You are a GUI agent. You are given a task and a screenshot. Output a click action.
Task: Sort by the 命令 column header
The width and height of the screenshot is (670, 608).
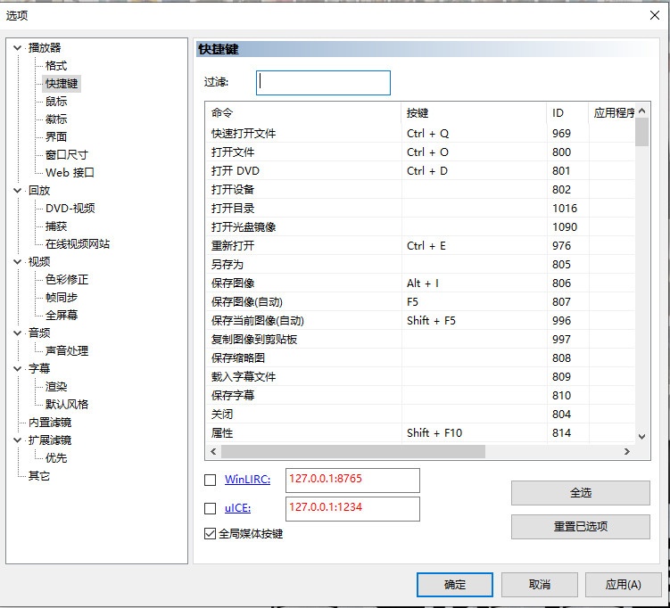pos(303,113)
